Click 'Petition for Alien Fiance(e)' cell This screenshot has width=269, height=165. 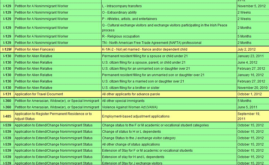click(x=58, y=49)
